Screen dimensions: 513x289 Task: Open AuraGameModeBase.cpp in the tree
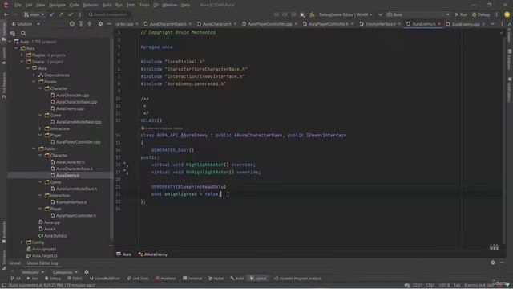[76, 122]
